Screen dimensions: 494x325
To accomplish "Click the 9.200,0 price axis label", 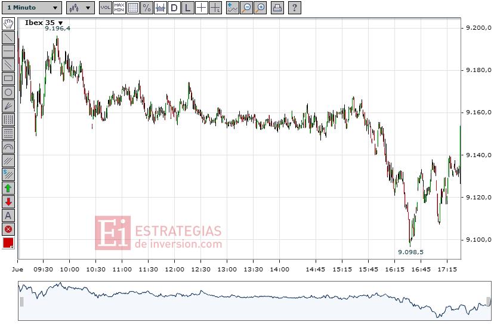I will coord(478,27).
